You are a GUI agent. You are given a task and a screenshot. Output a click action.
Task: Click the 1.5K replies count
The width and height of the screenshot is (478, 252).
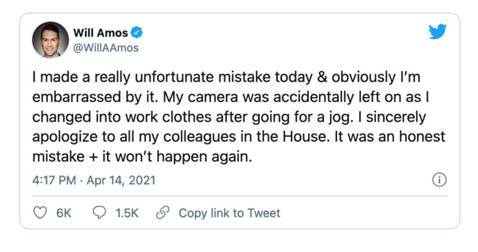click(127, 213)
